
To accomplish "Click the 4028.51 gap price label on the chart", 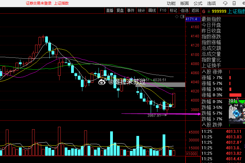I will 160,80.
